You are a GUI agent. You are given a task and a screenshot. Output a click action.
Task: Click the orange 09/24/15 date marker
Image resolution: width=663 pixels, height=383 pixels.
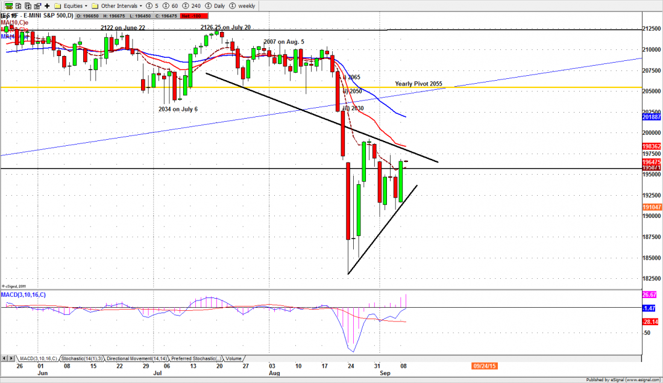[486, 366]
